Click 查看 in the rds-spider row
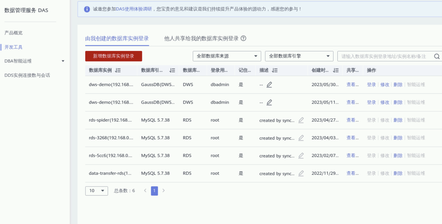This screenshot has width=442, height=224. point(353,120)
